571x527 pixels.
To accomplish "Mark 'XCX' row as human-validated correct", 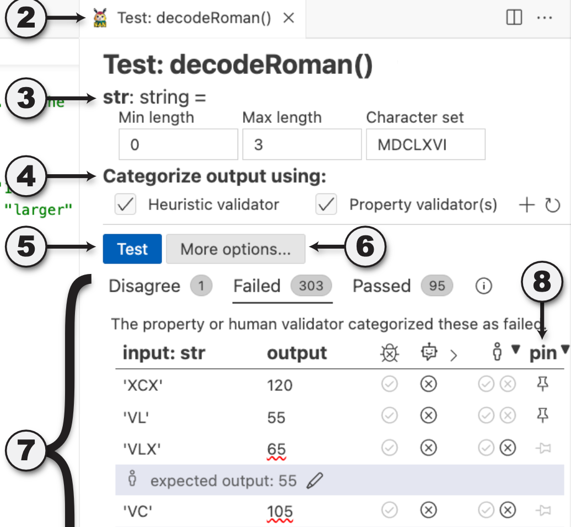I will click(x=486, y=384).
